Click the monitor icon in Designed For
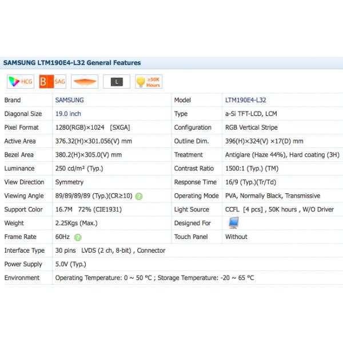Viewport: 343px width, 343px height. (x=234, y=223)
